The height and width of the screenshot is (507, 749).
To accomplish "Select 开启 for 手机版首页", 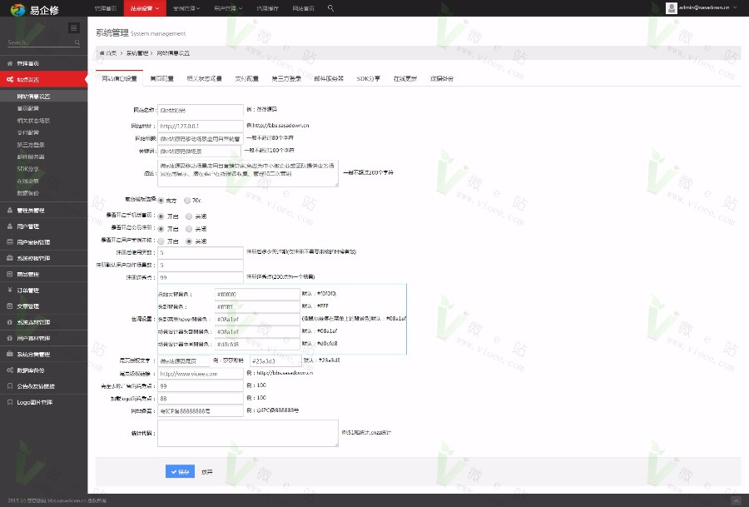I will [x=161, y=216].
